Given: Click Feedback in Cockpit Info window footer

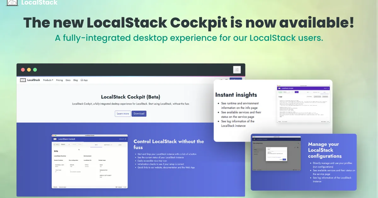Looking at the screenshot, I should (119, 187).
